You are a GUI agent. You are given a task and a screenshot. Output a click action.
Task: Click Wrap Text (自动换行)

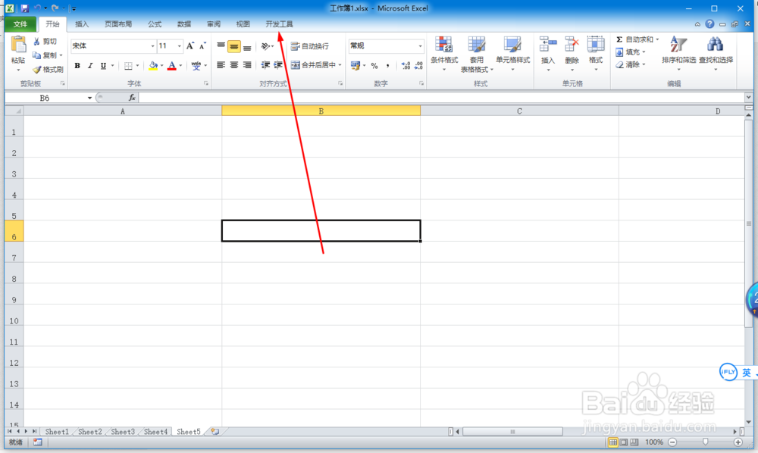309,46
